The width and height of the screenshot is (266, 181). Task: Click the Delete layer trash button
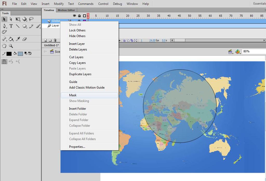tap(55, 40)
